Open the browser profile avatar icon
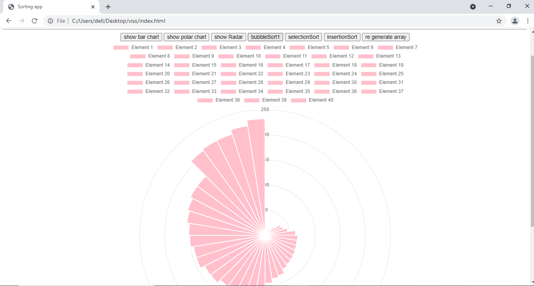534x286 pixels. (515, 21)
